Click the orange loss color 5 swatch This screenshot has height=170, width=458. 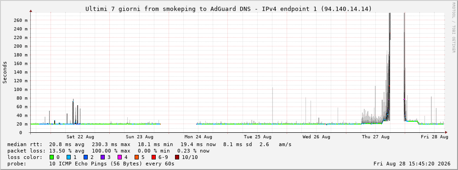[x=137, y=158]
